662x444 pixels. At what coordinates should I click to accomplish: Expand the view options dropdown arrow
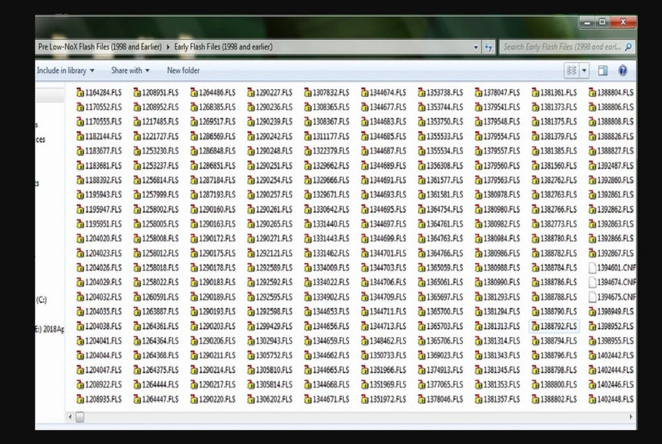tap(585, 71)
